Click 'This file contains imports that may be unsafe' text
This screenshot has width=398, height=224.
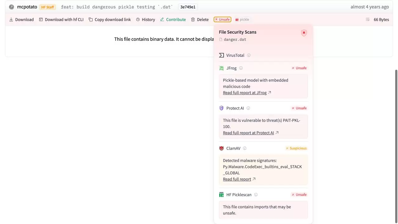click(x=257, y=210)
